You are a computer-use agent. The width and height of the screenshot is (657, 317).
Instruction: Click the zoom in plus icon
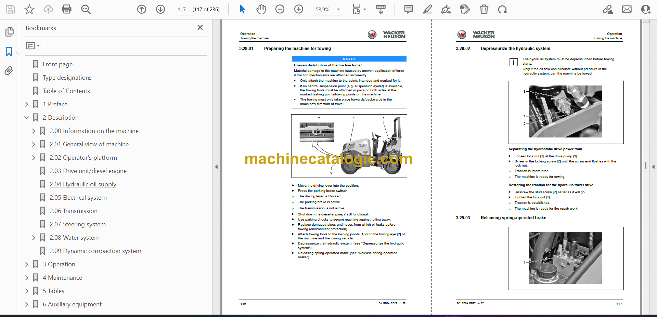coord(299,9)
